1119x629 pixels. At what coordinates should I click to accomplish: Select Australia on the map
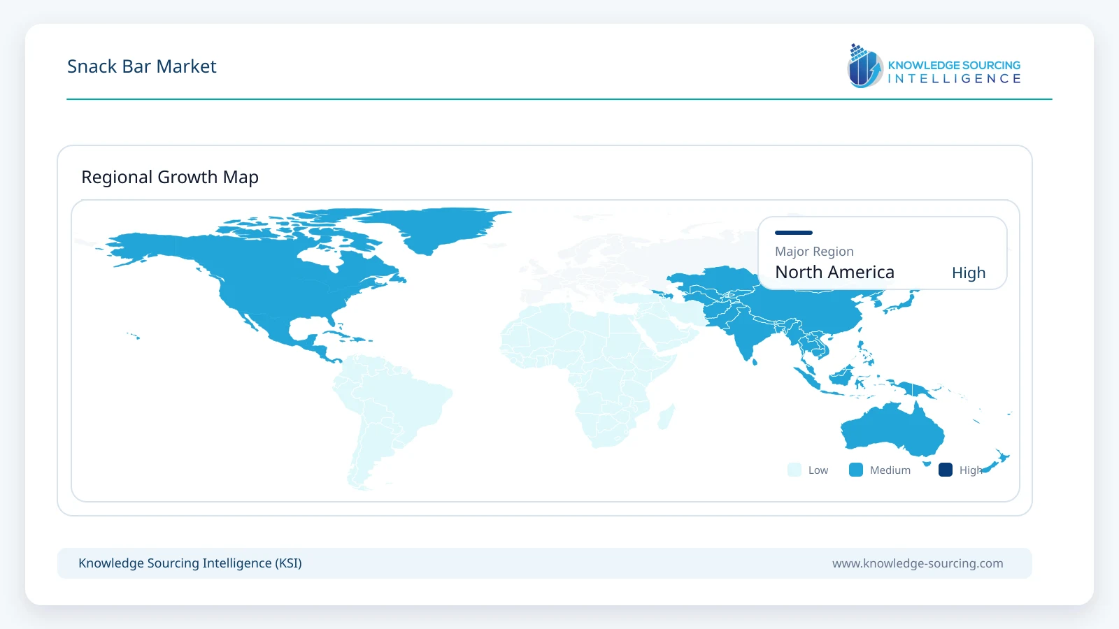coord(893,430)
